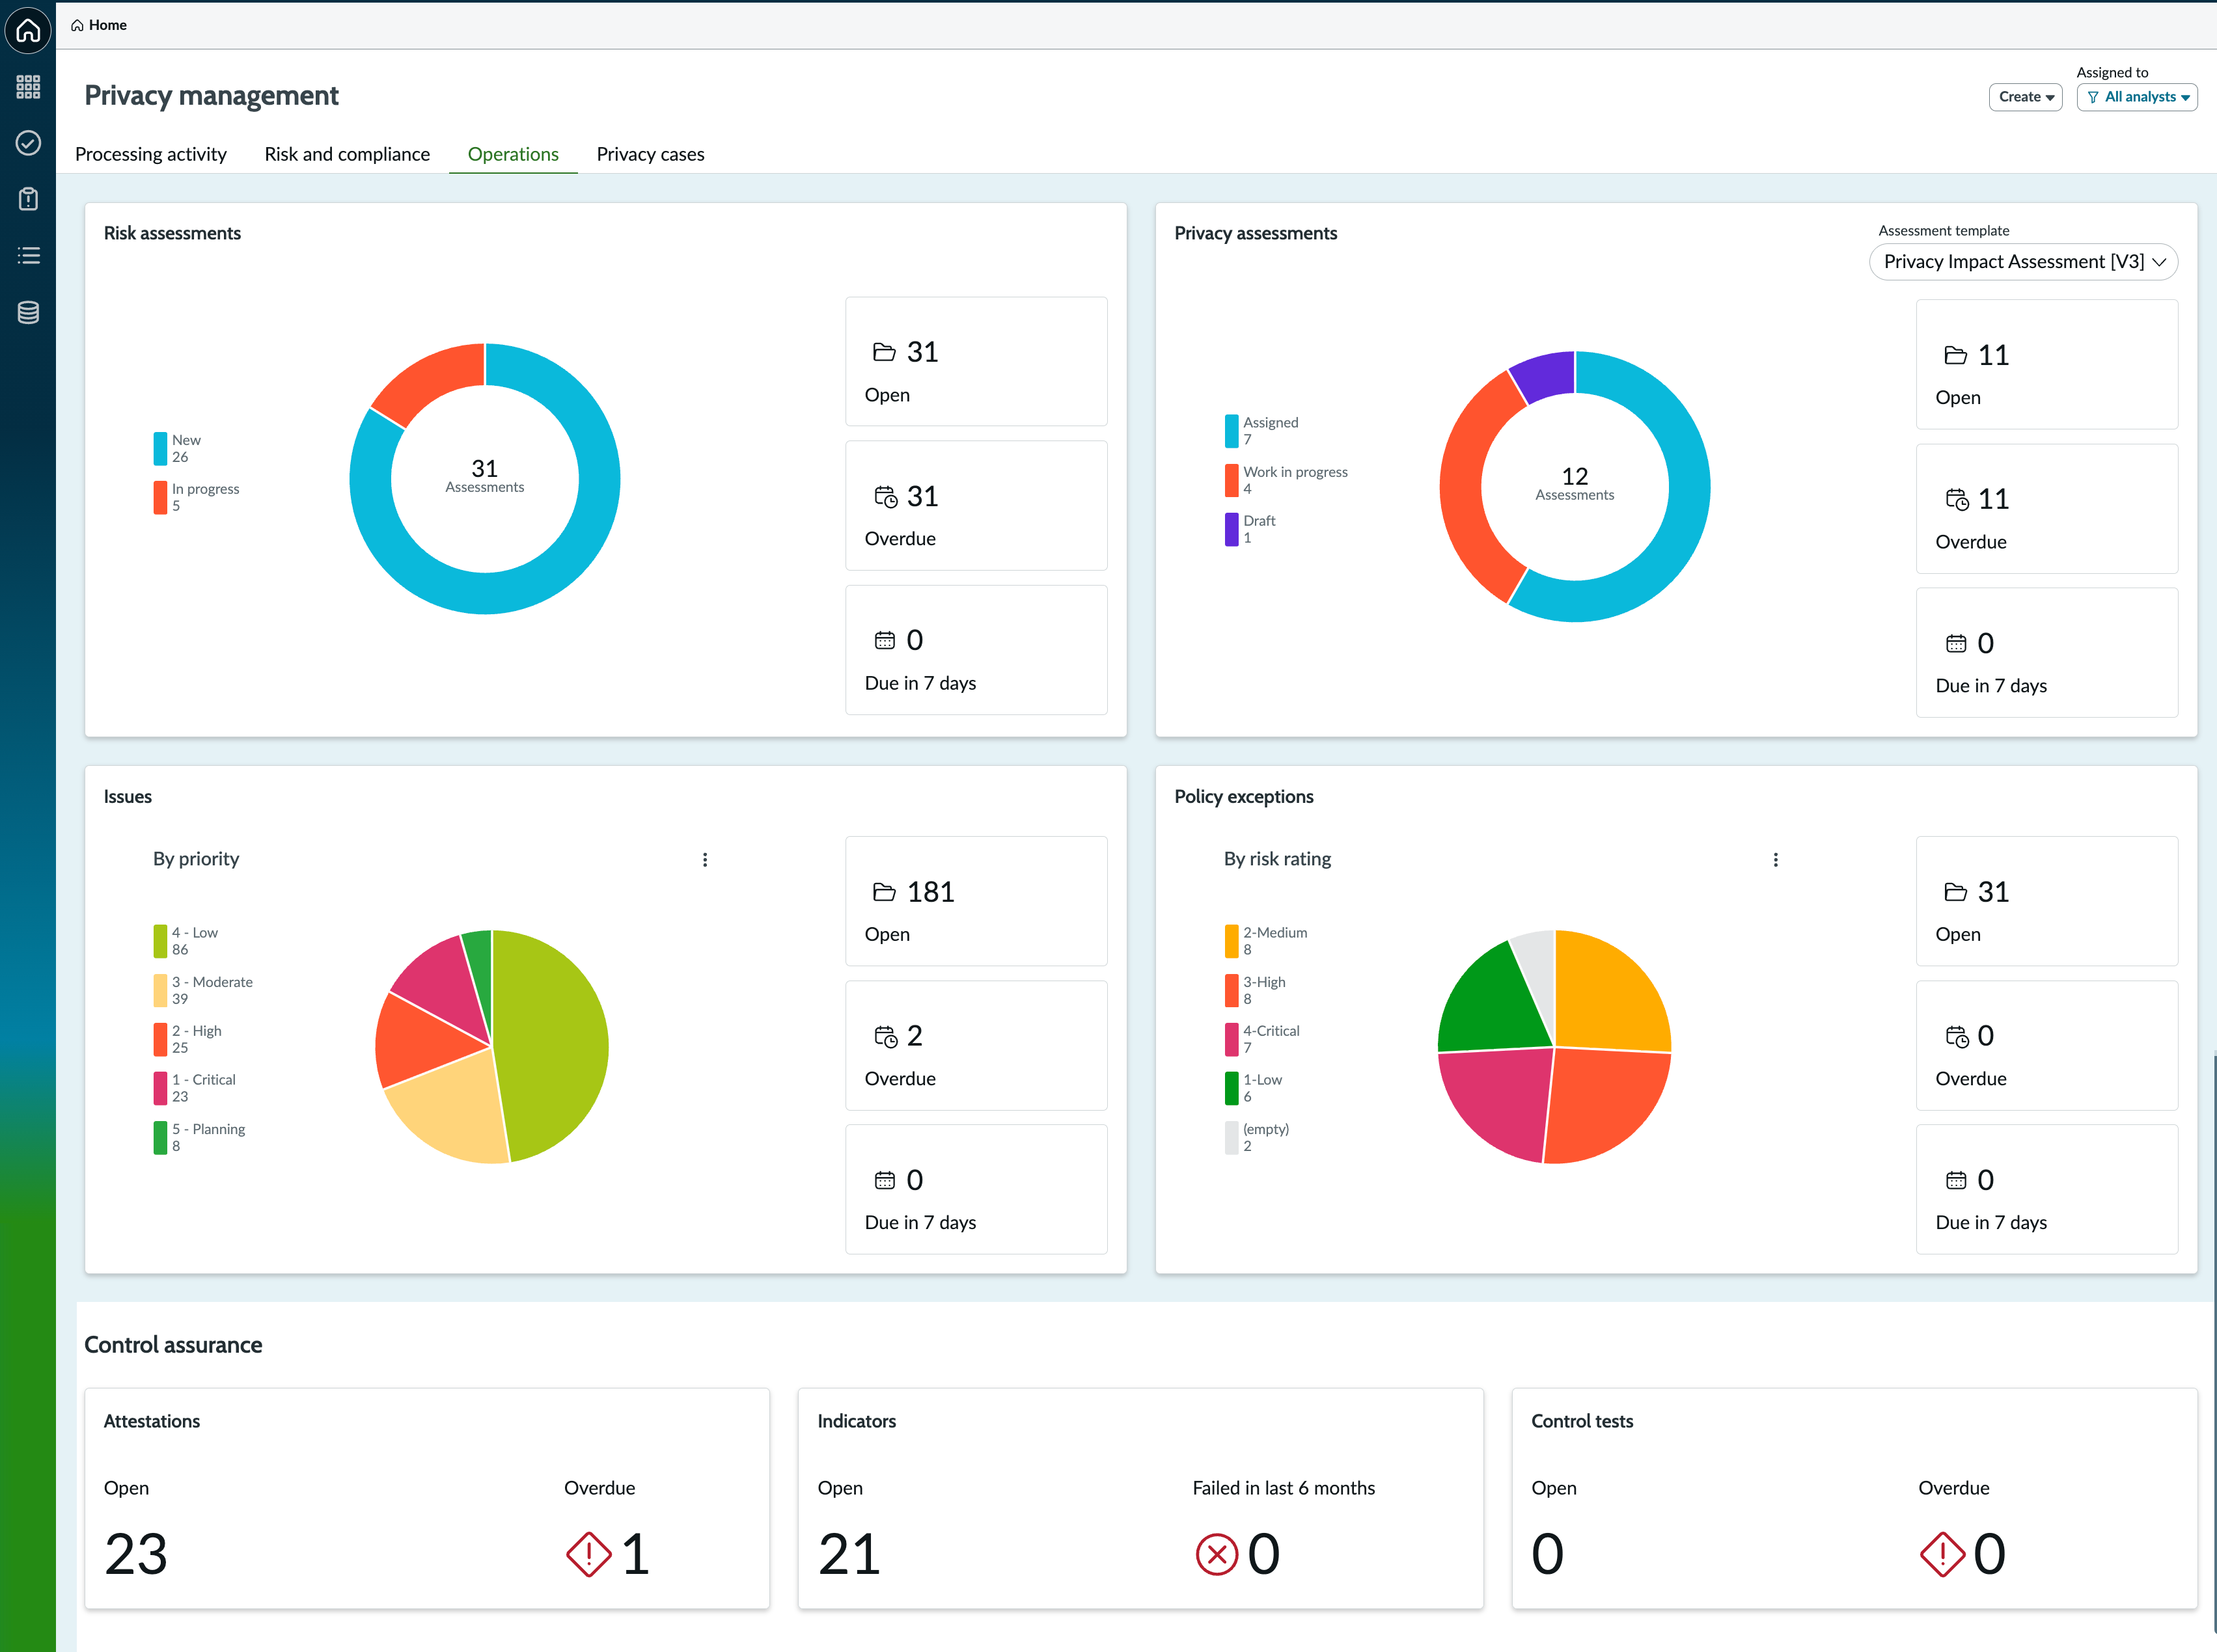This screenshot has height=1652, width=2217.
Task: Click the 5 - Planning legend swatch
Action: pos(160,1138)
